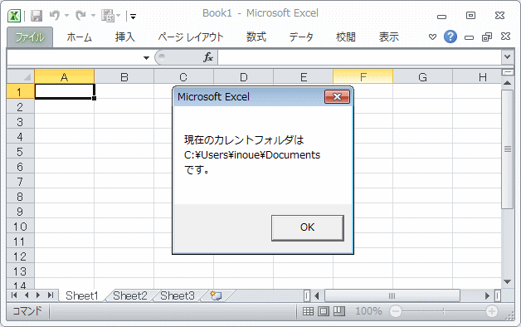Select the Sheet3 tab
The height and width of the screenshot is (327, 521).
click(x=178, y=295)
